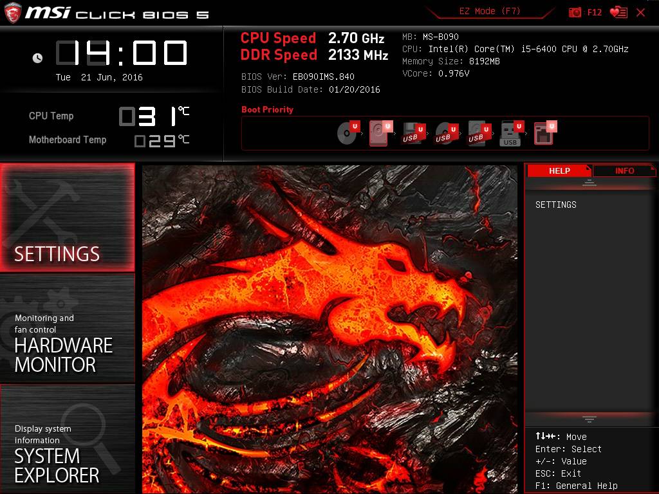Click the top grip handle of help panel

(589, 183)
